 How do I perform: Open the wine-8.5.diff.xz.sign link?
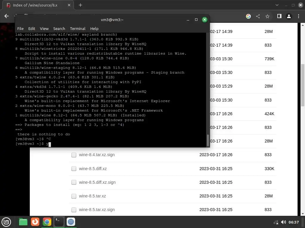(97, 182)
